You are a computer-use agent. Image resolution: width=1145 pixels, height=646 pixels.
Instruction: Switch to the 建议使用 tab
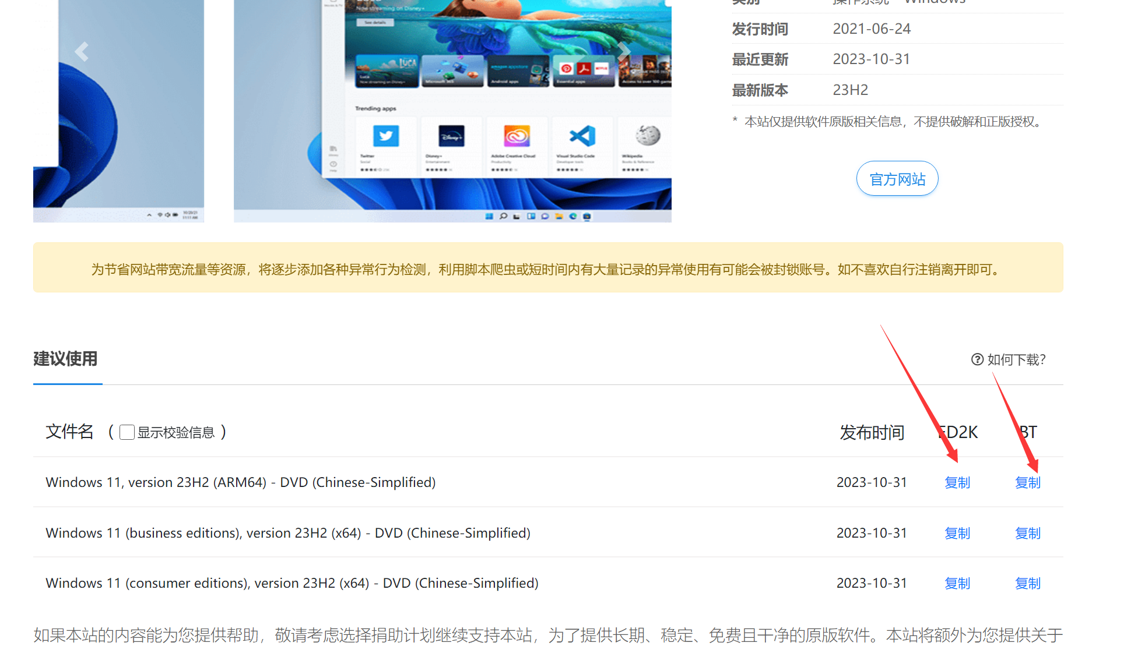(x=65, y=359)
